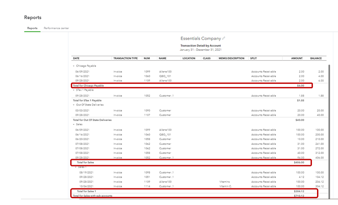Open the Essentials Company title
The image size is (338, 205).
click(201, 38)
